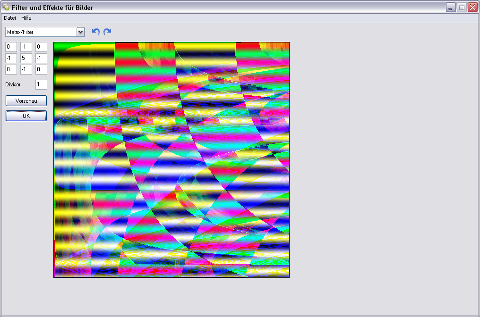Click the colorful image preview

171,160
